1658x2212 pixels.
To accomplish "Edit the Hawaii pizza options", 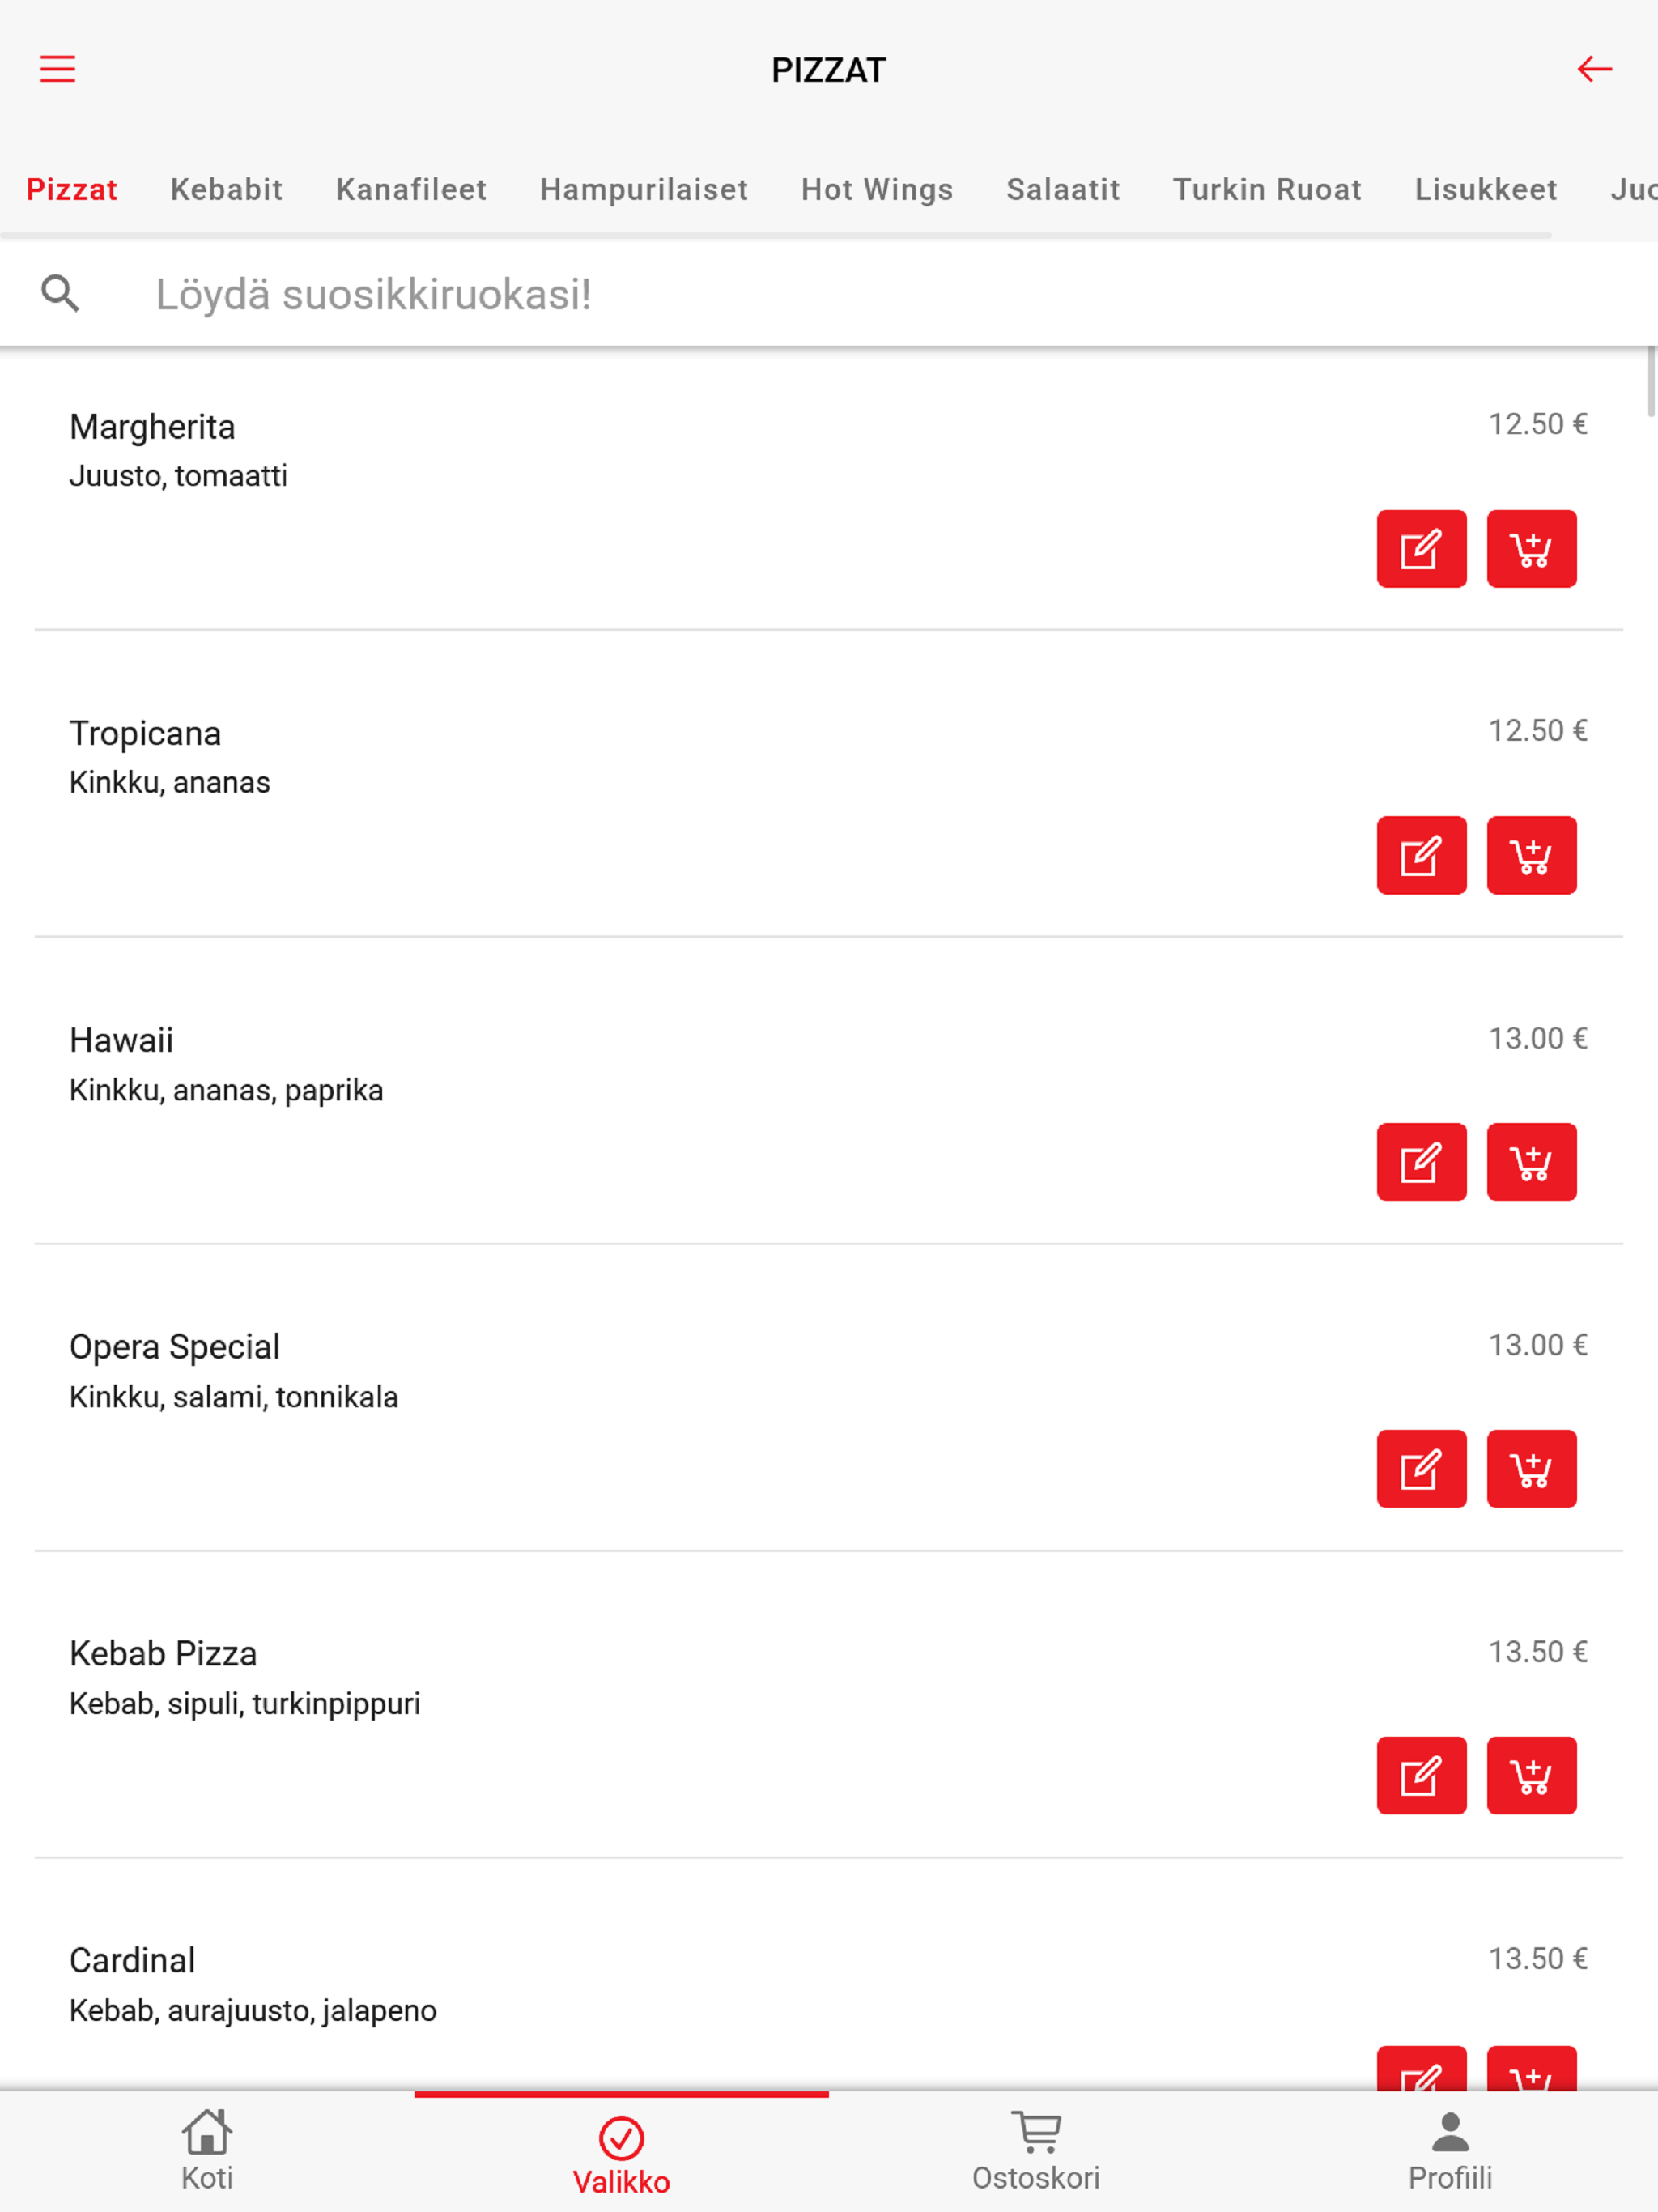I will click(x=1421, y=1162).
